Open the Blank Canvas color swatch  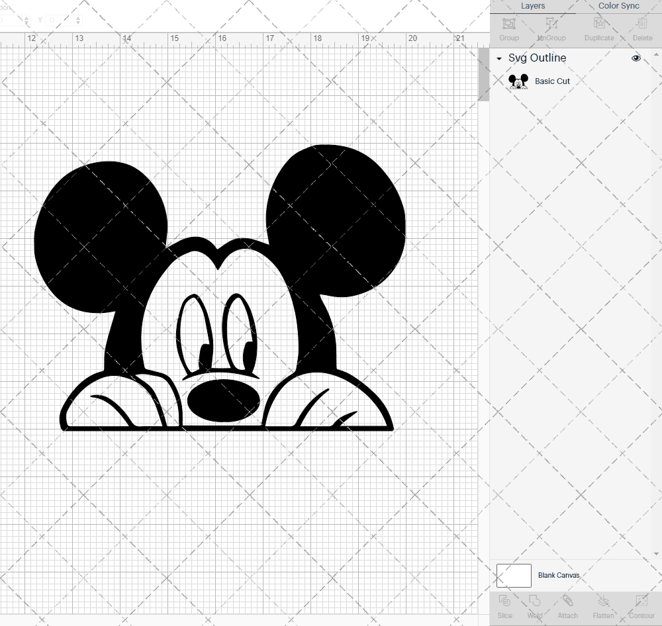(x=514, y=575)
